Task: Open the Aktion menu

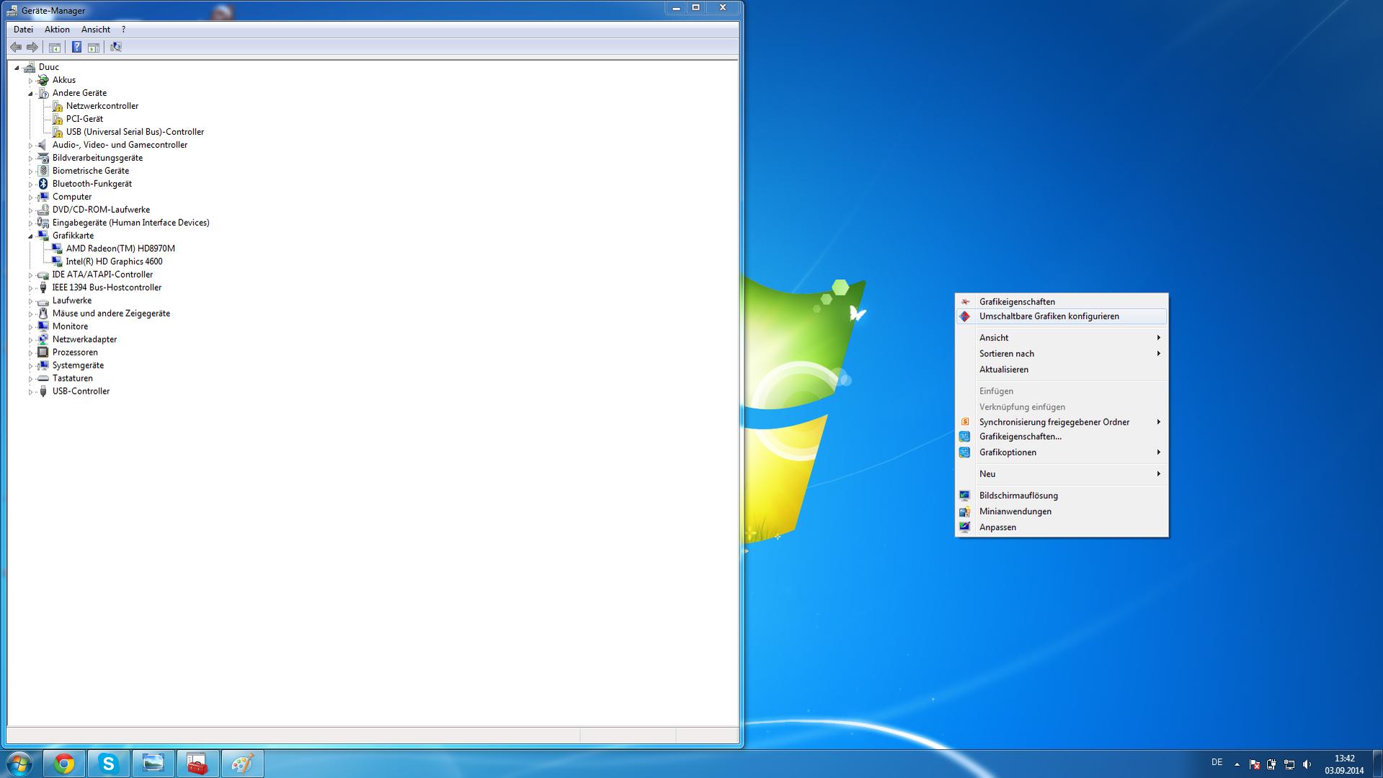Action: tap(57, 30)
